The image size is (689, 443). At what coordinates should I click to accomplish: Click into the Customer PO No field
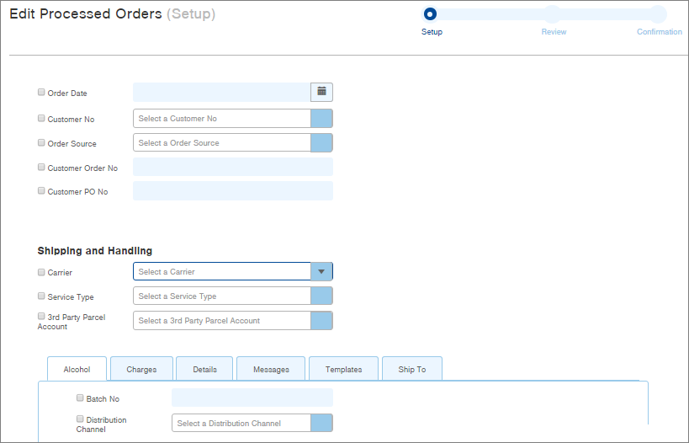(232, 191)
